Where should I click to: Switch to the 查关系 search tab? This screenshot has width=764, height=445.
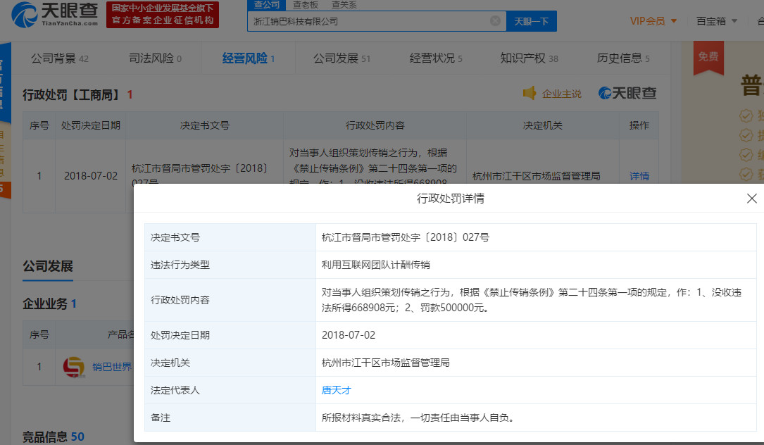344,4
